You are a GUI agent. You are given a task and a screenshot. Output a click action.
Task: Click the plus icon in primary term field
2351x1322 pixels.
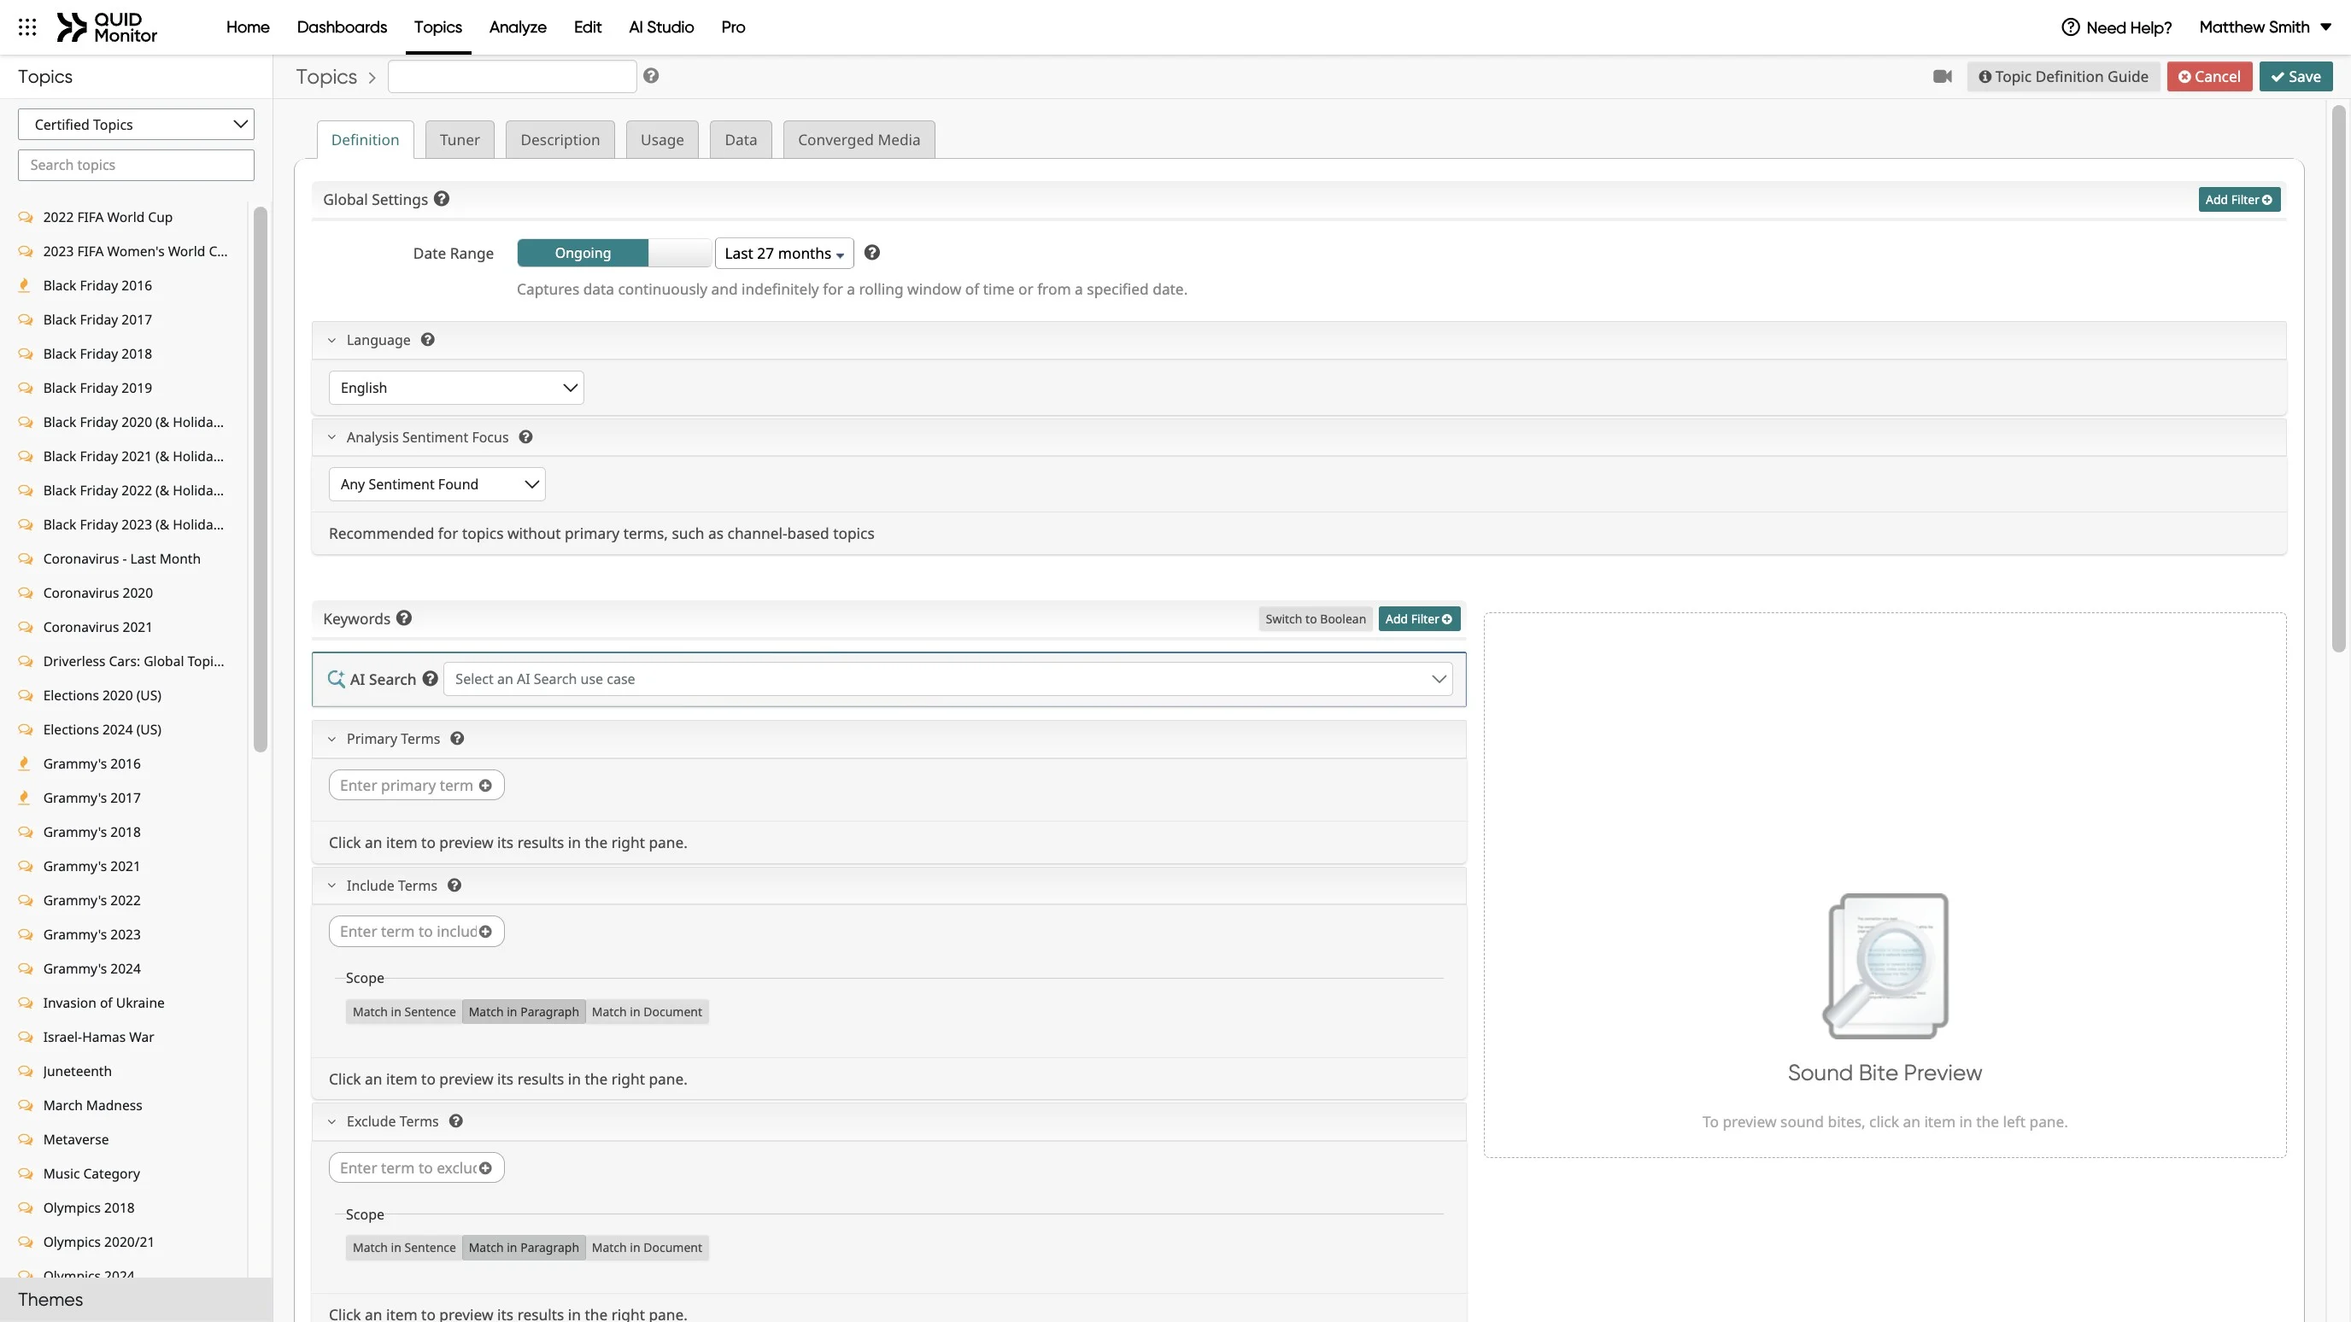pyautogui.click(x=485, y=786)
